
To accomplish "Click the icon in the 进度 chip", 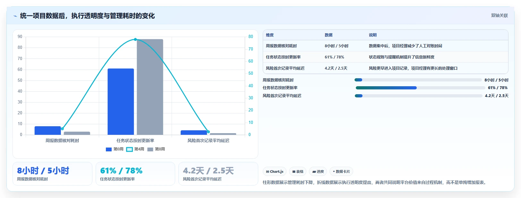I will pyautogui.click(x=314, y=172).
